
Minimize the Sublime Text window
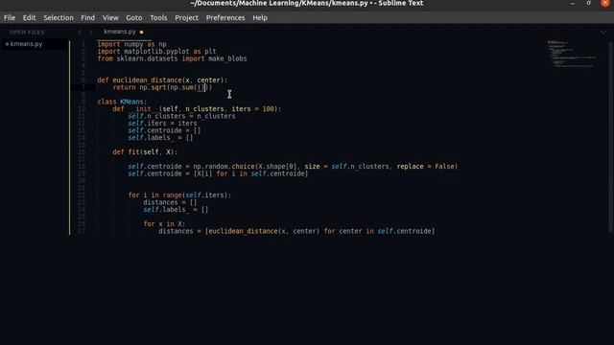coord(573,3)
